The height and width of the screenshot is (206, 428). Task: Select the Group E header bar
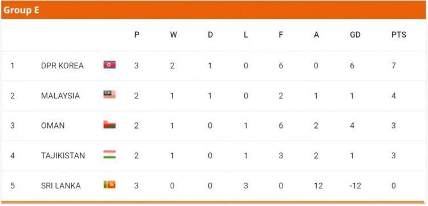pos(213,10)
